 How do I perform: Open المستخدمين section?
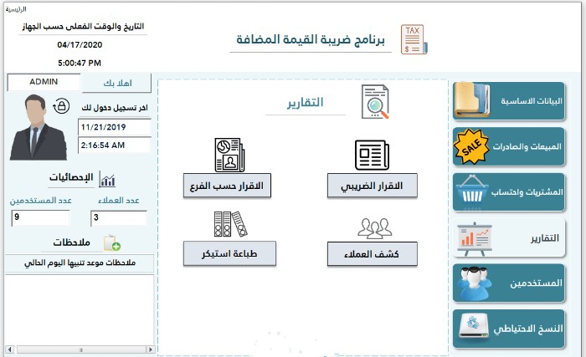[509, 283]
